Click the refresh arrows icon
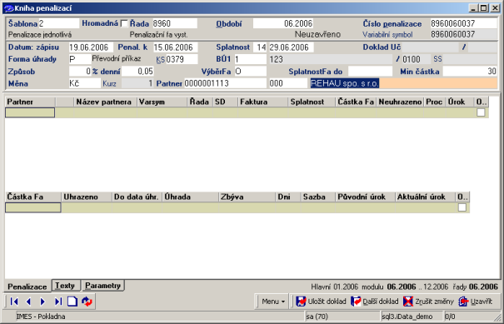 click(87, 302)
